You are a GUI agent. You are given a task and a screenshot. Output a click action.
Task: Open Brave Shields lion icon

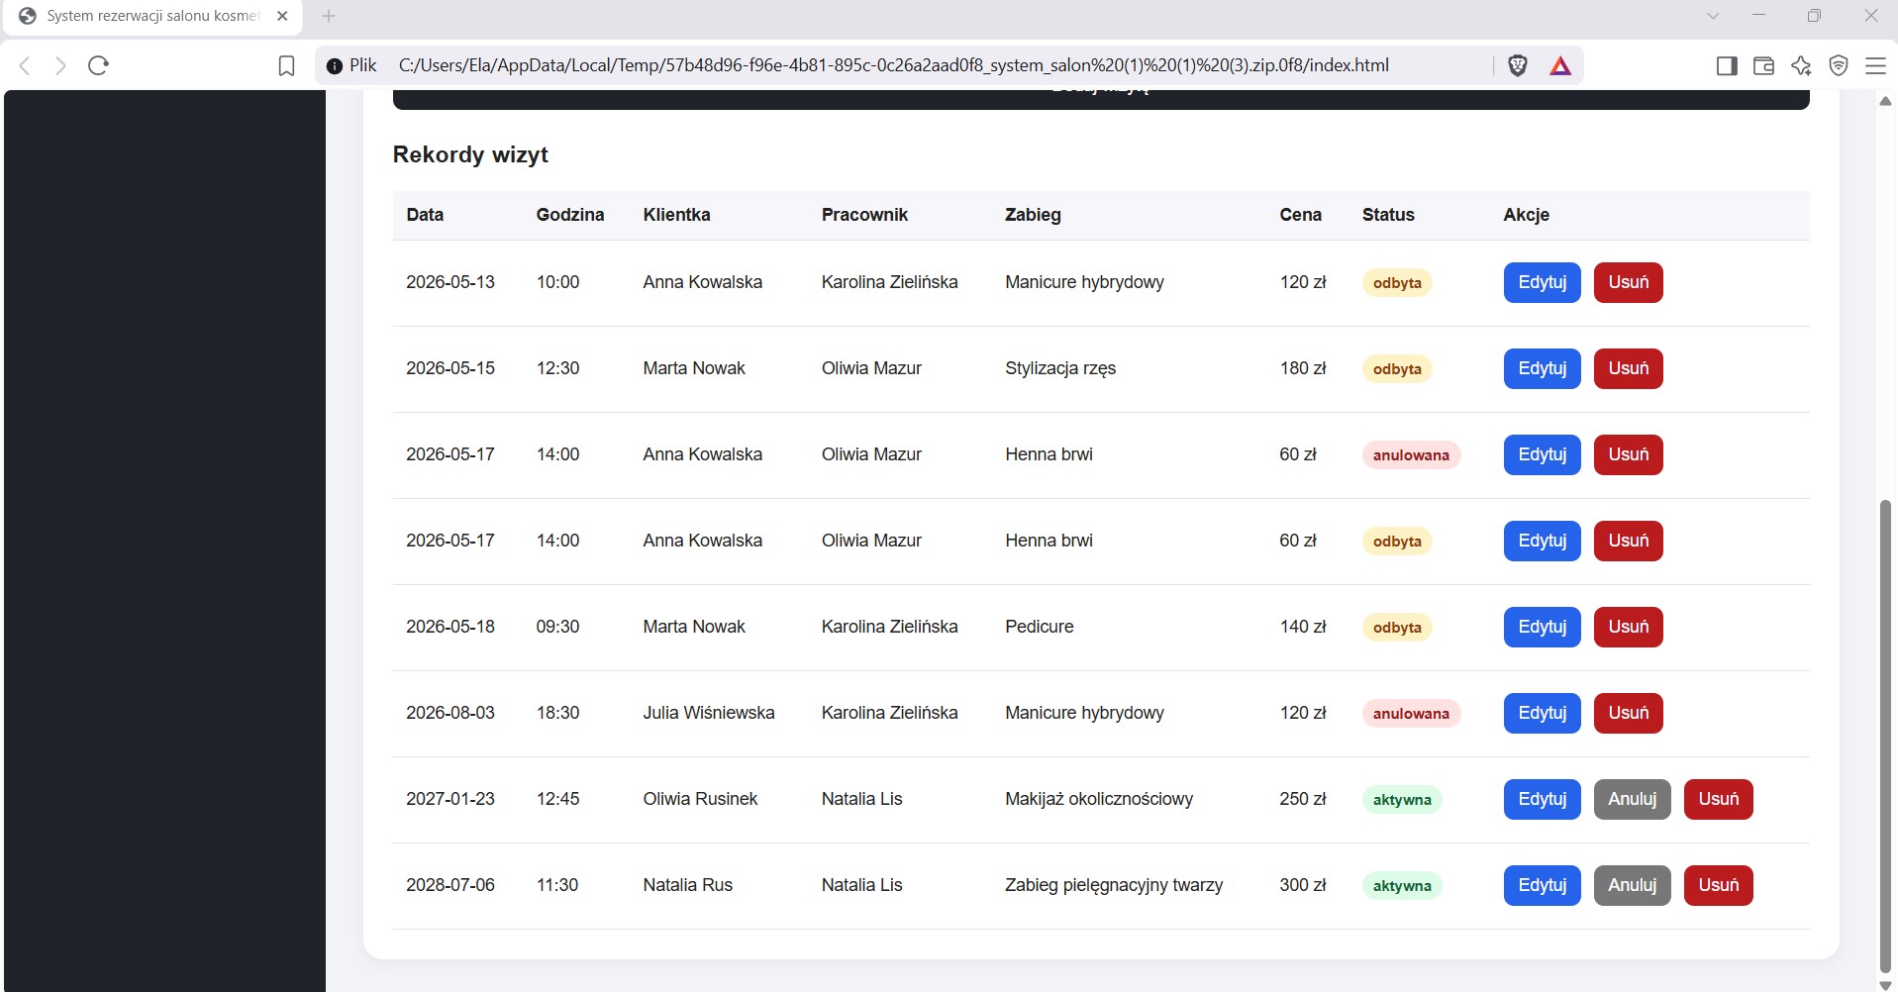pyautogui.click(x=1517, y=65)
